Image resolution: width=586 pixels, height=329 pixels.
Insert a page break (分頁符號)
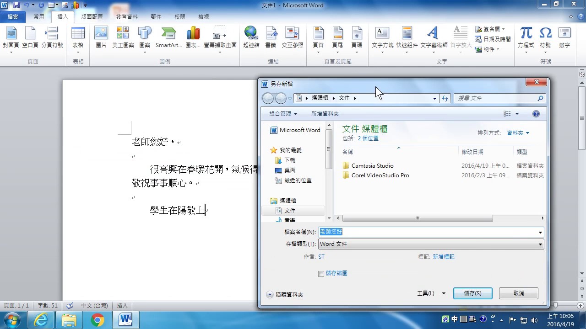[x=52, y=39]
